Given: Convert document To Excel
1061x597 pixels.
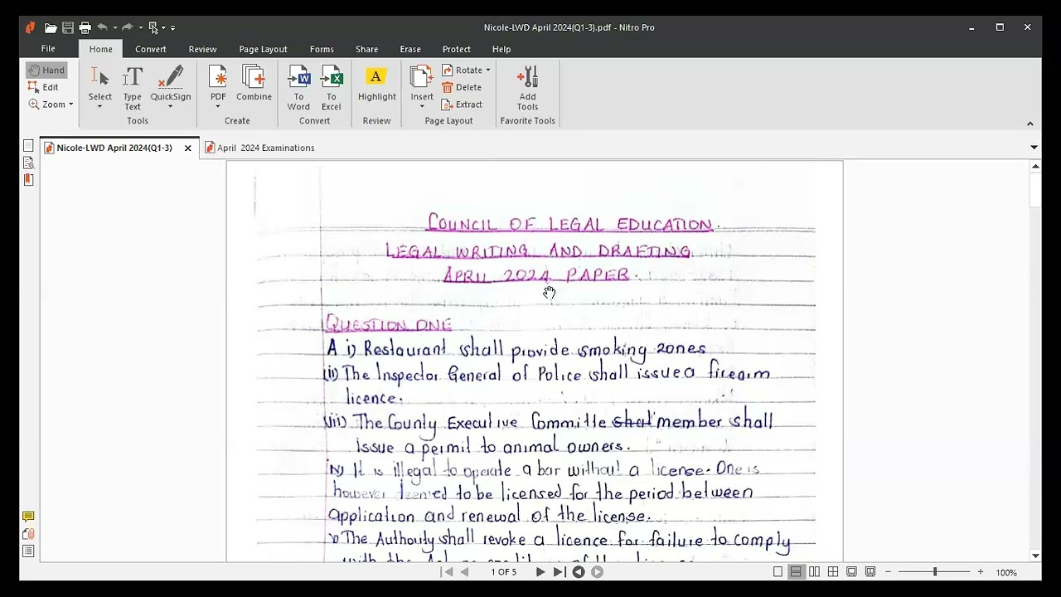Looking at the screenshot, I should (332, 88).
